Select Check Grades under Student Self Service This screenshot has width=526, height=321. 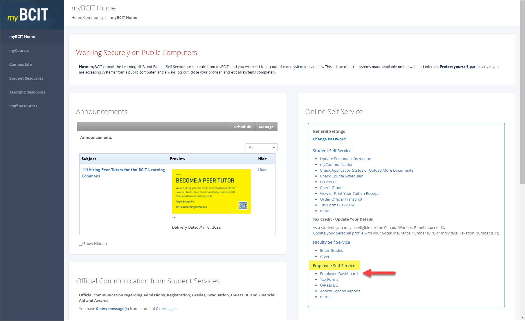332,188
